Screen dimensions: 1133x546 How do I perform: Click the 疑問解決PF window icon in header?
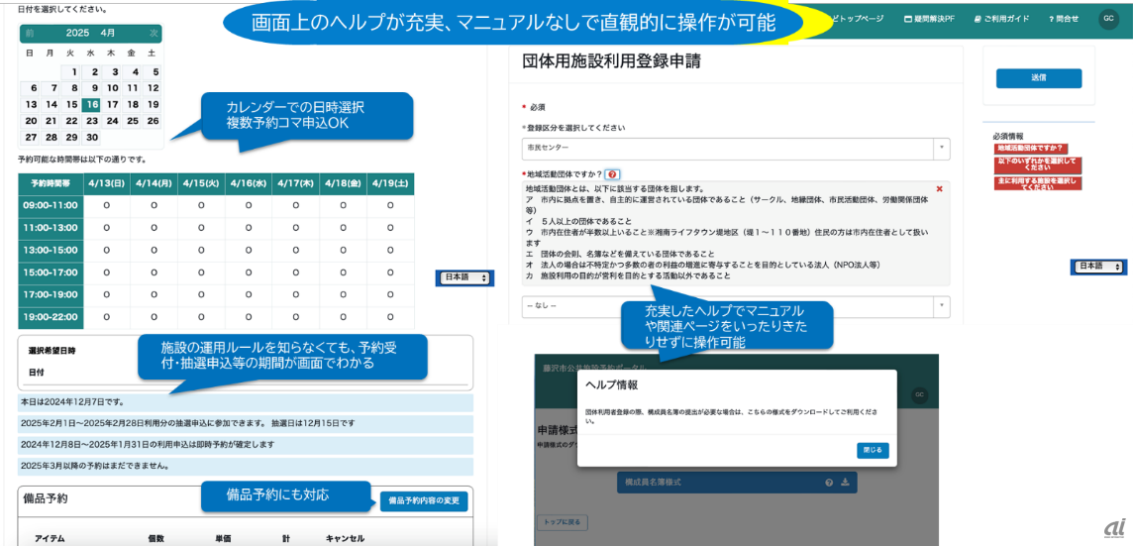907,18
